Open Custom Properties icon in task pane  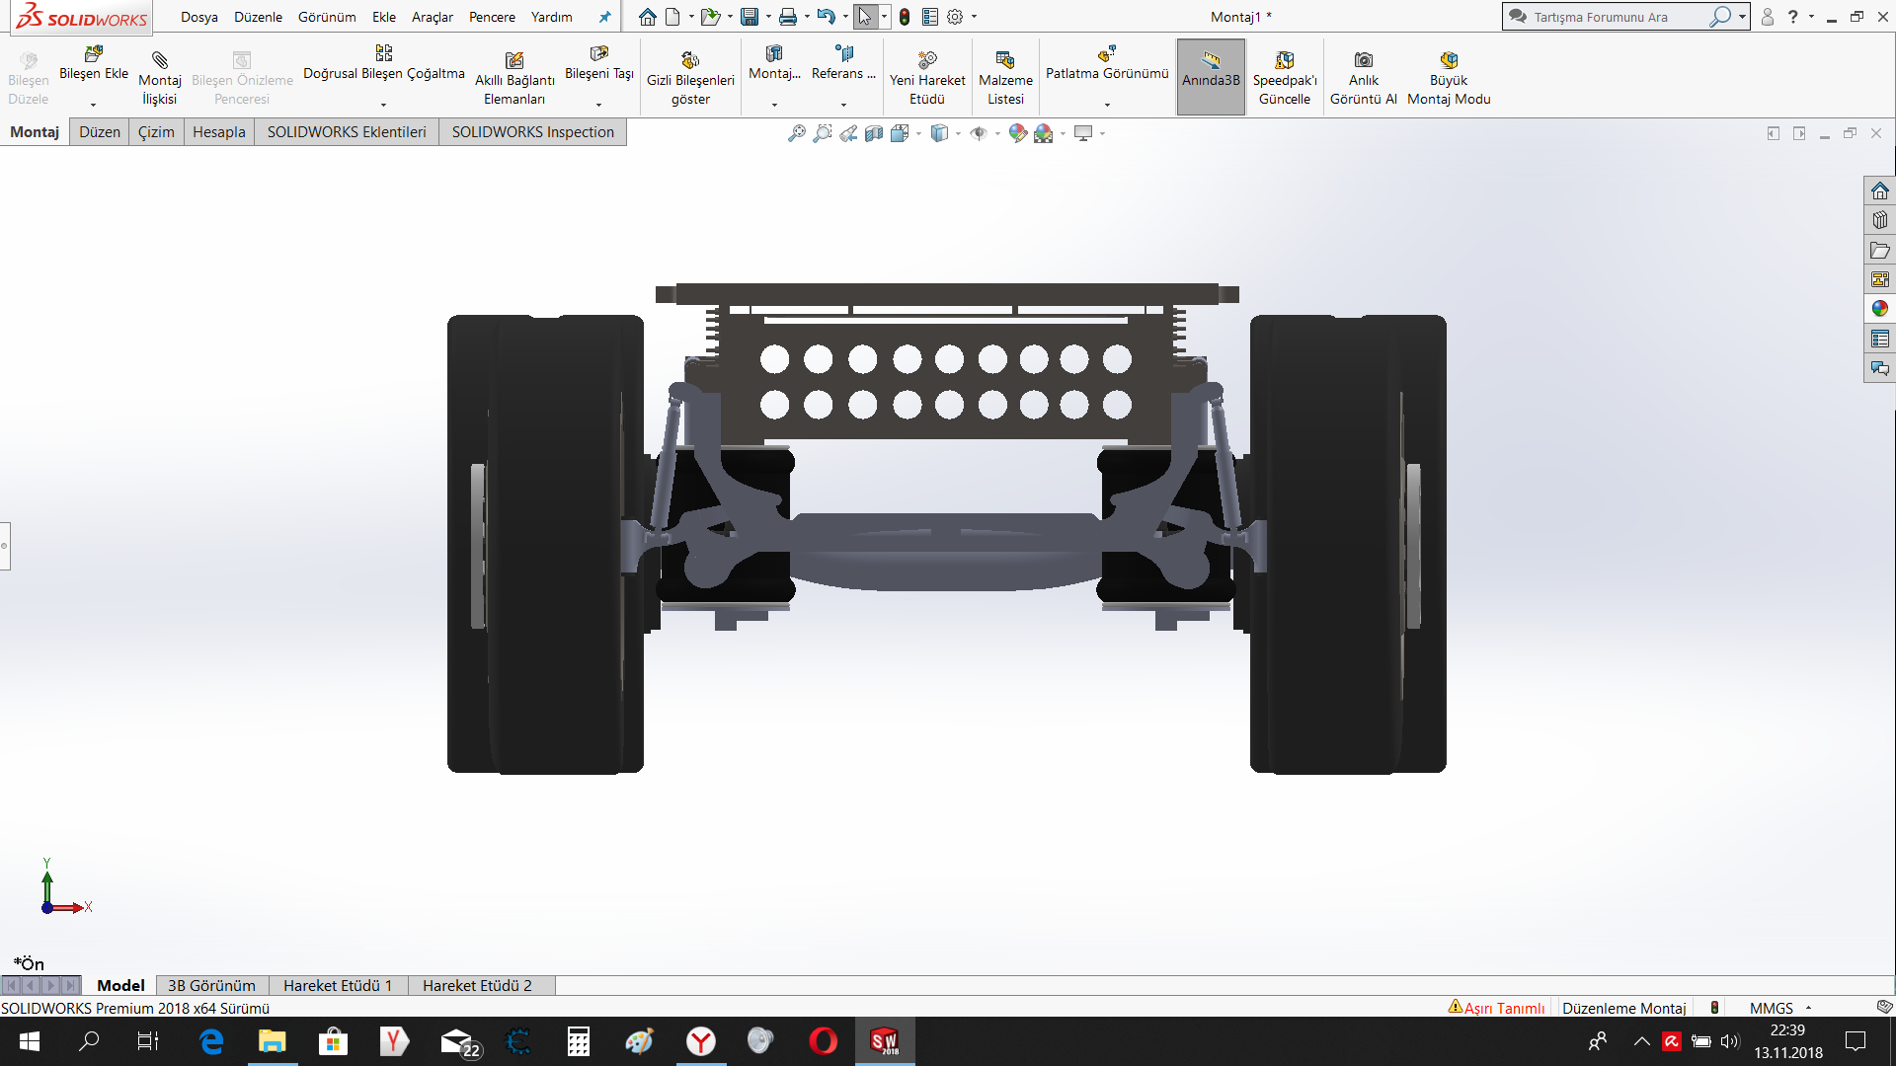(x=1880, y=339)
